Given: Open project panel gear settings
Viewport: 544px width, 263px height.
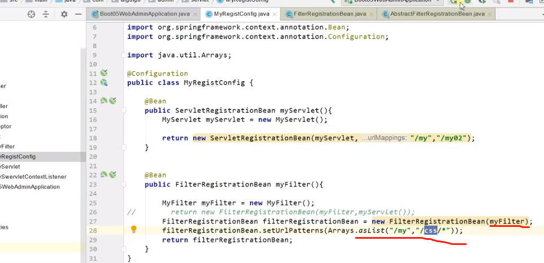Looking at the screenshot, I should (64, 14).
